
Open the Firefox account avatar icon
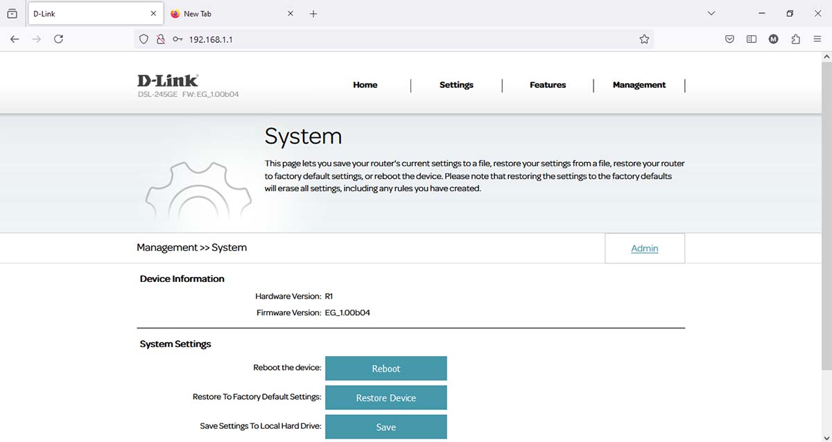pyautogui.click(x=773, y=39)
